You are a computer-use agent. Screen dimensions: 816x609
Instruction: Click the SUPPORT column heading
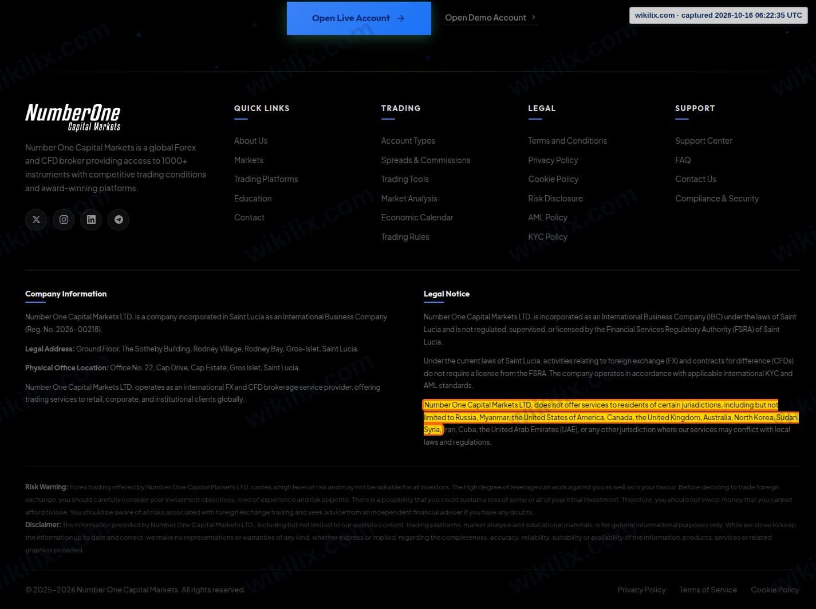point(695,108)
